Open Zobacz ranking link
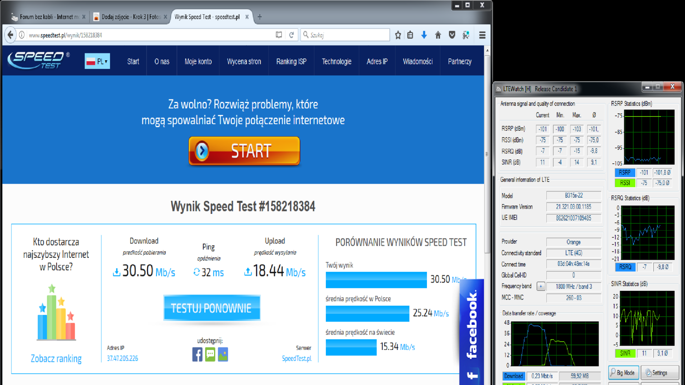This screenshot has height=385, width=685. 56,359
